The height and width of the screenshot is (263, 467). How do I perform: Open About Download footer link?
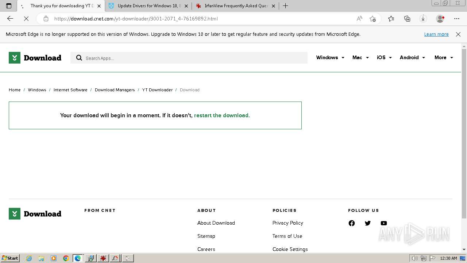216,223
